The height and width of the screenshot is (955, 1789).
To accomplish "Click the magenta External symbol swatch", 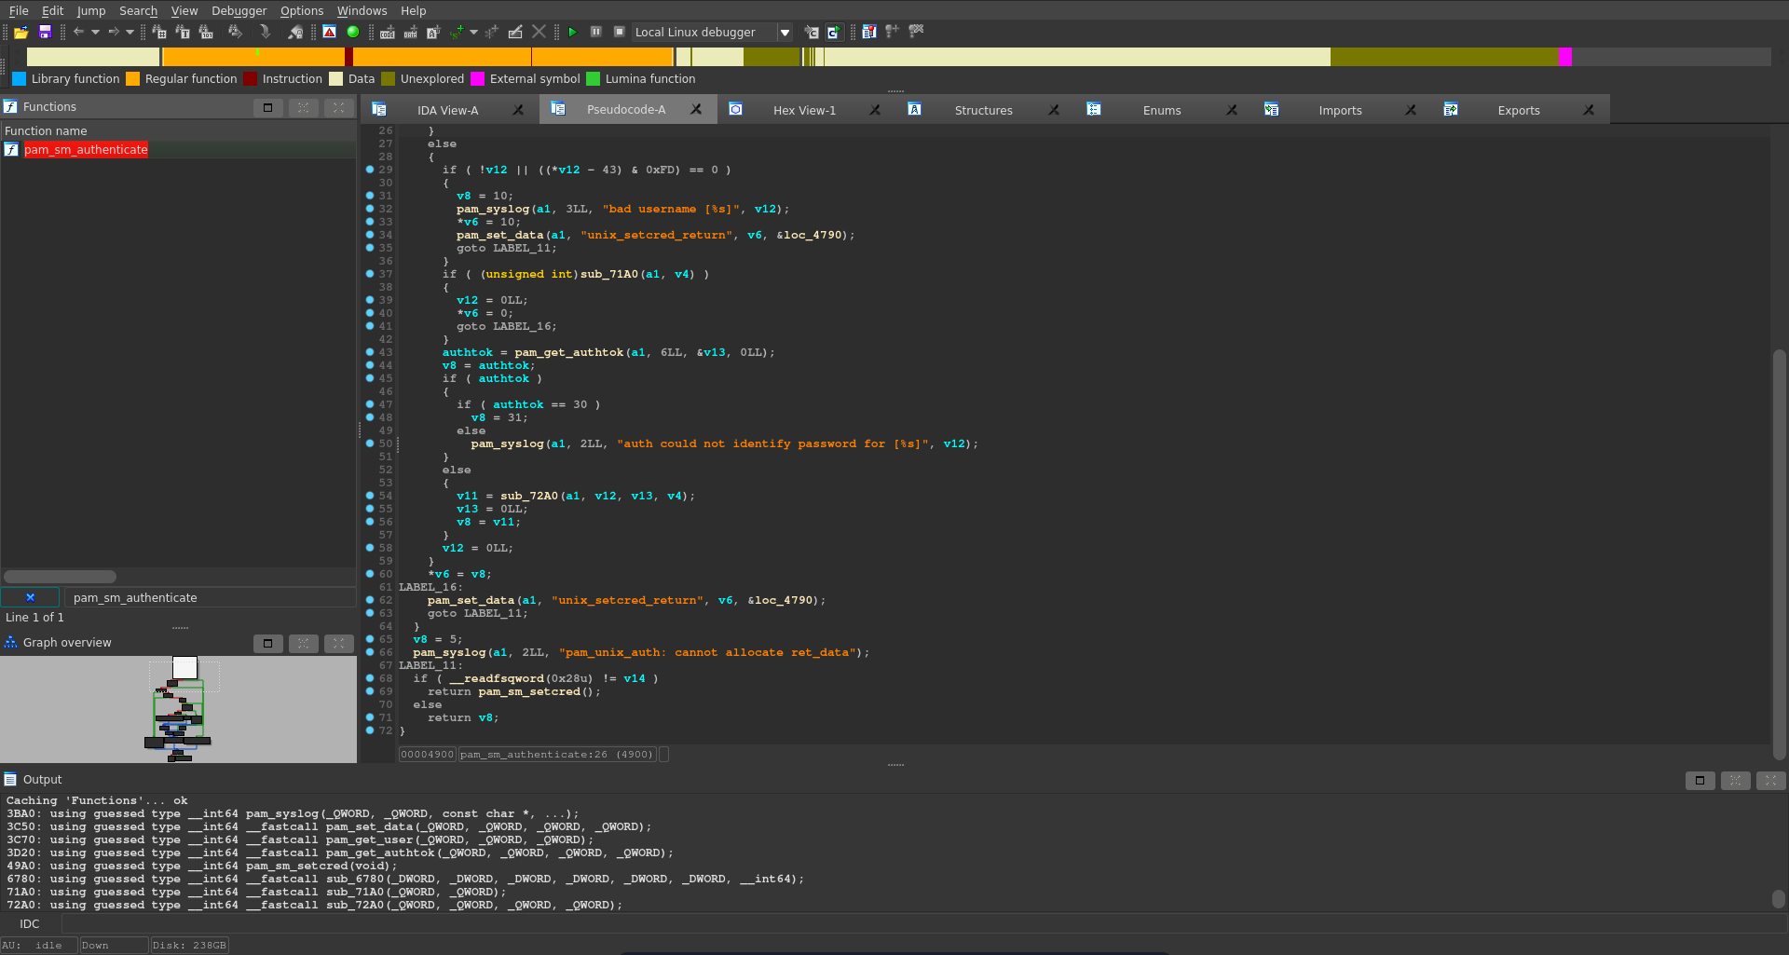I will 478,79.
